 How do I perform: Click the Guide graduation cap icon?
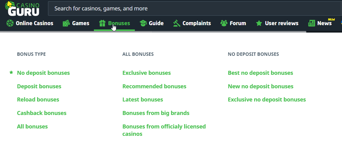tap(143, 23)
